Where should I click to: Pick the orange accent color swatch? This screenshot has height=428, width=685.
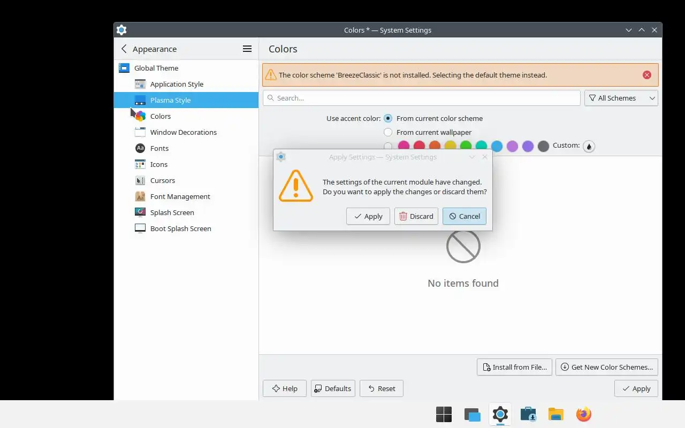pyautogui.click(x=435, y=146)
